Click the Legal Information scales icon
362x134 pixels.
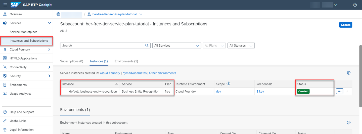(5, 130)
